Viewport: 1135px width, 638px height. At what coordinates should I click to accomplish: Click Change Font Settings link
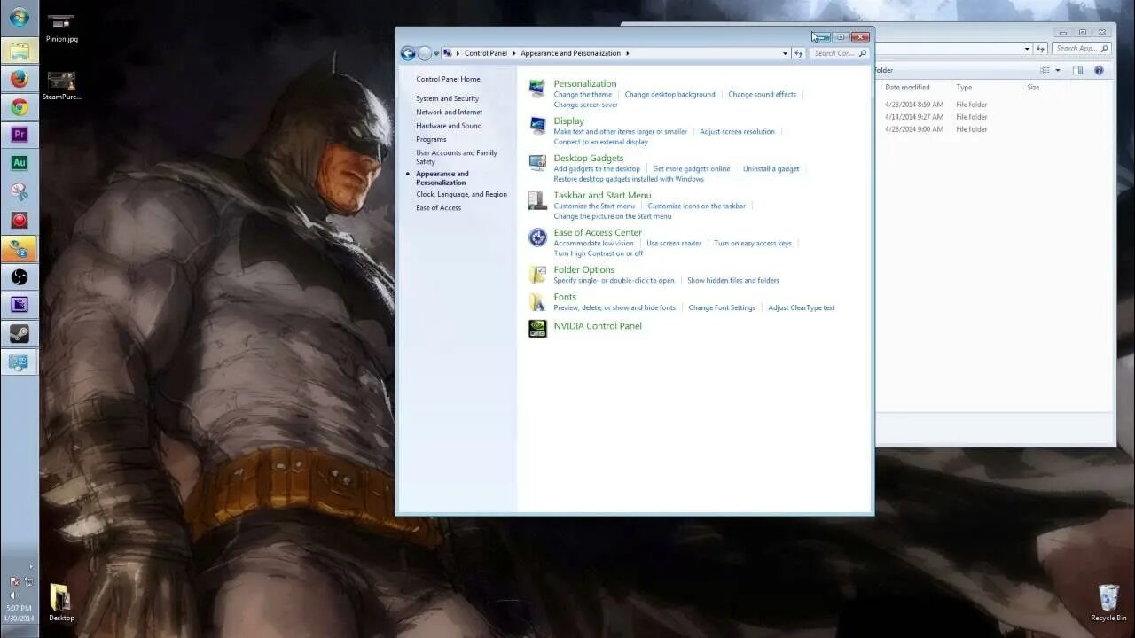point(722,307)
